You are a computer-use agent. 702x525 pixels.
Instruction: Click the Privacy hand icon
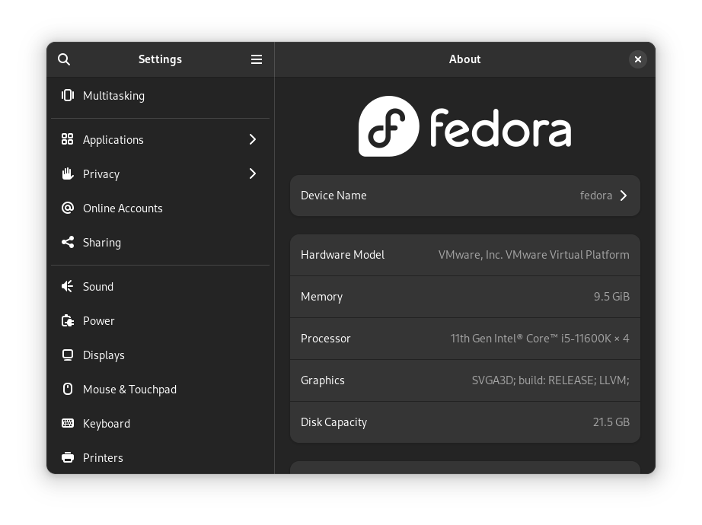tap(68, 173)
